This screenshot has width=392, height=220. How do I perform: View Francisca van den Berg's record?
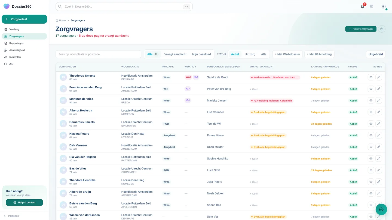(x=371, y=89)
